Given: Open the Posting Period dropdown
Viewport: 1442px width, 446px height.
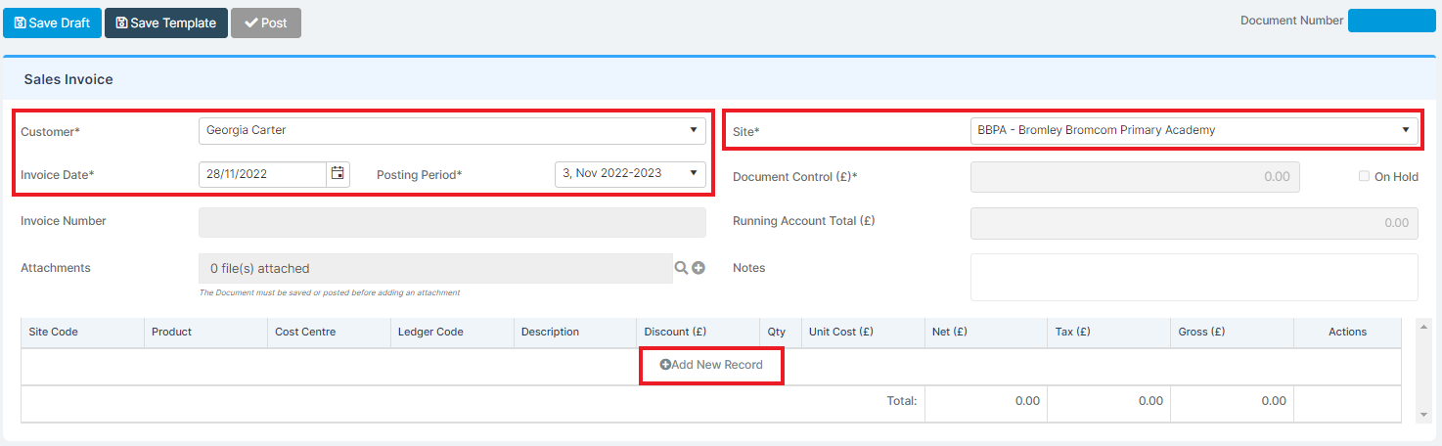Looking at the screenshot, I should coord(630,174).
